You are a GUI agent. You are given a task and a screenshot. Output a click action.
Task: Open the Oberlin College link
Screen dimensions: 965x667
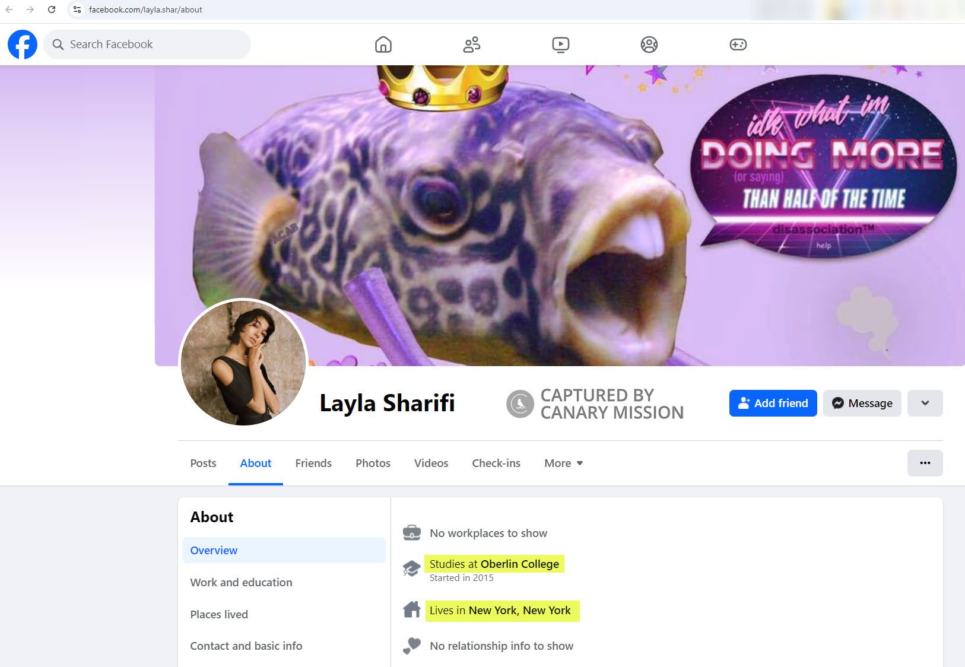[520, 564]
